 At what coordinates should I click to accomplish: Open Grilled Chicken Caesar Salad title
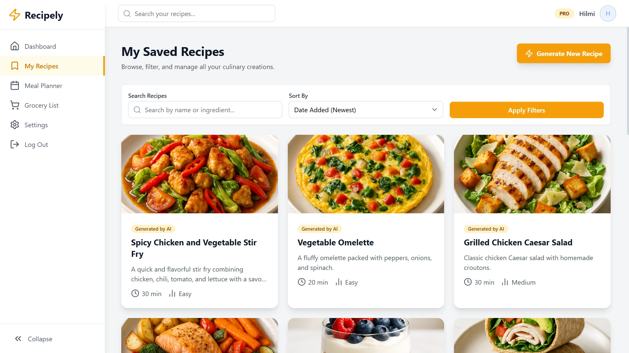point(518,242)
